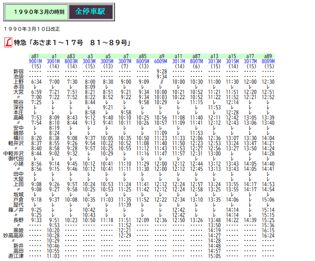
Task: Open the 全停車駅 button
Action: (x=91, y=12)
